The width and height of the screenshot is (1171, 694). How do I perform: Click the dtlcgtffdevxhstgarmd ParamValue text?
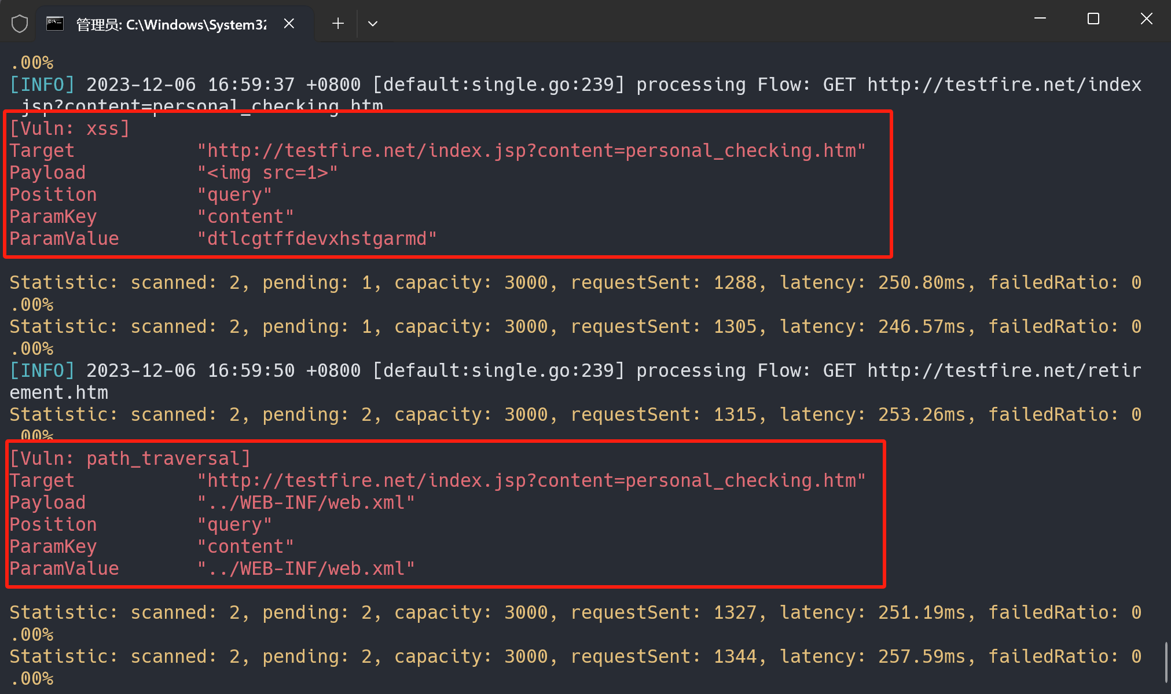click(x=317, y=239)
